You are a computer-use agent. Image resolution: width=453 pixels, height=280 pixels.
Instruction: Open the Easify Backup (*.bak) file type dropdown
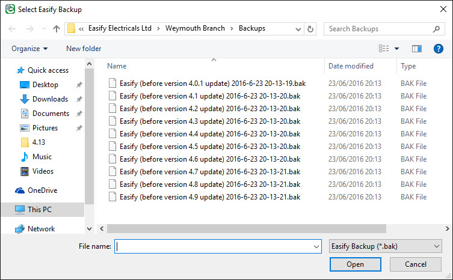point(385,246)
